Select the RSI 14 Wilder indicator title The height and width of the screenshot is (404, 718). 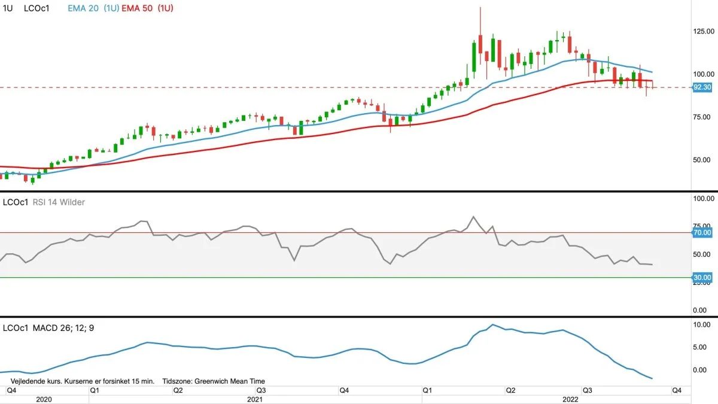59,202
